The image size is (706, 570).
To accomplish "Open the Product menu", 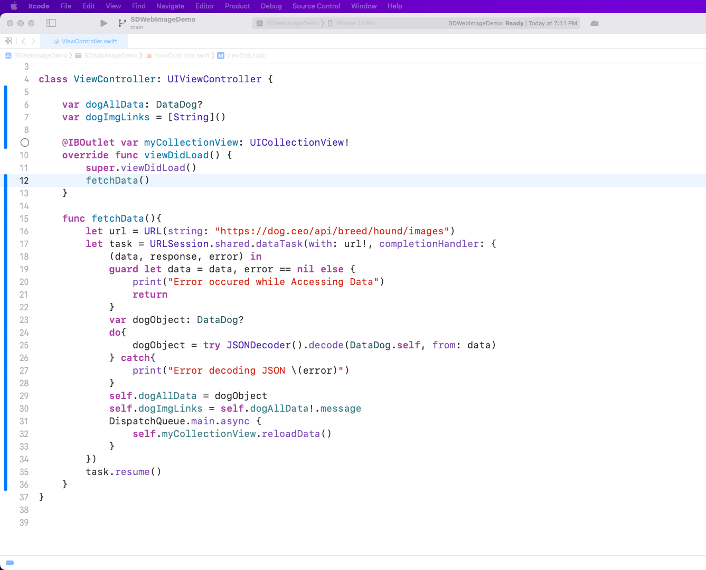I will [x=237, y=6].
